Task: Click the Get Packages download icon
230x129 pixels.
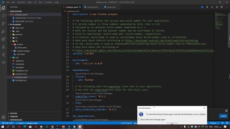Action: [x=207, y=7]
